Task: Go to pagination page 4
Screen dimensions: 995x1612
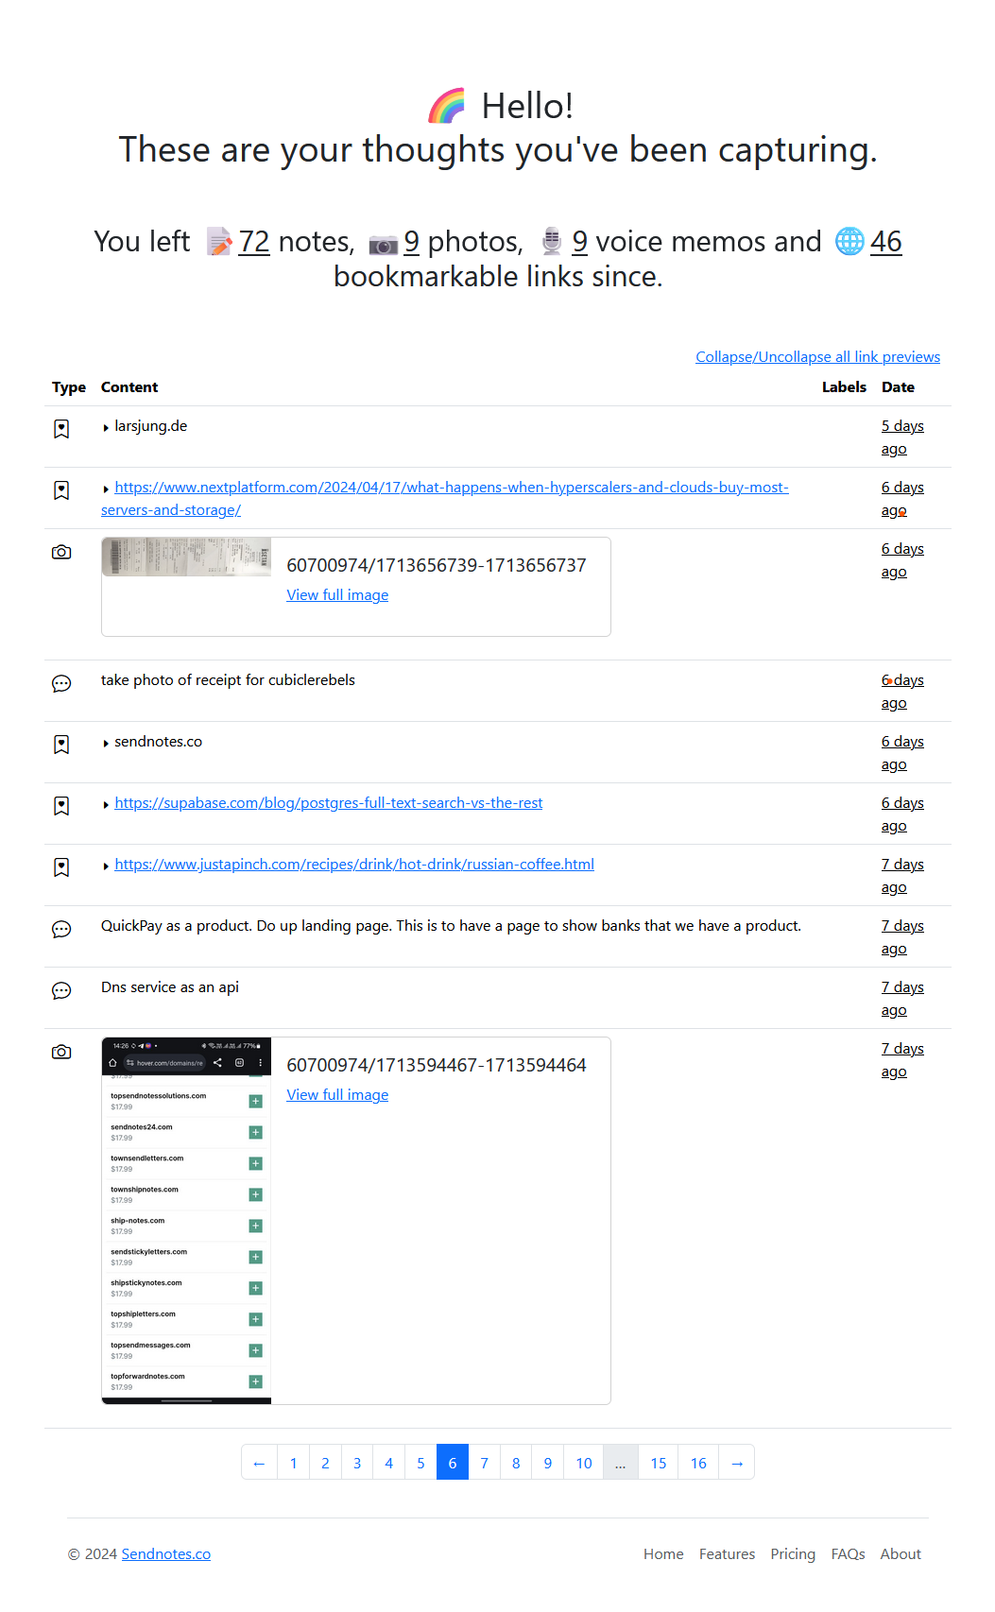Action: pos(389,1463)
